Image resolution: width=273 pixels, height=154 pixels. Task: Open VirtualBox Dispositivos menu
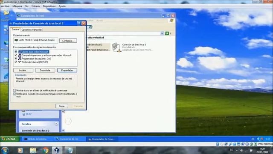49,6
